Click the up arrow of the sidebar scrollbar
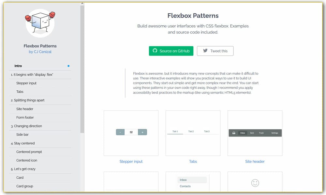 [82, 4]
